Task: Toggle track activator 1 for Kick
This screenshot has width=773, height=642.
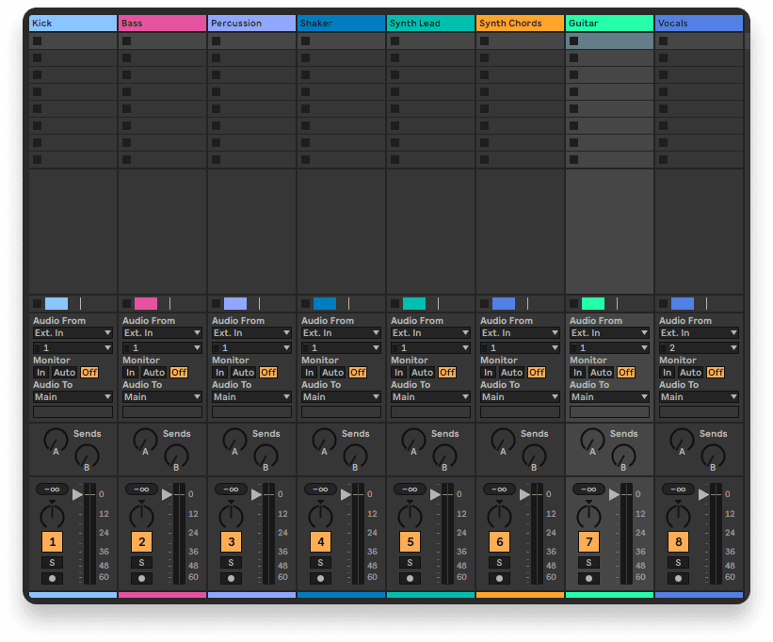Action: click(53, 542)
